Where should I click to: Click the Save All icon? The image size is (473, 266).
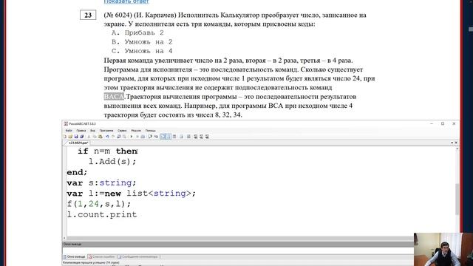pyautogui.click(x=82, y=137)
